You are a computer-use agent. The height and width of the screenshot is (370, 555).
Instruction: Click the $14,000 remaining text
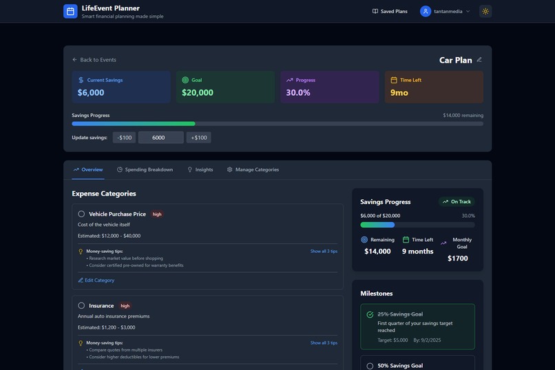point(463,116)
